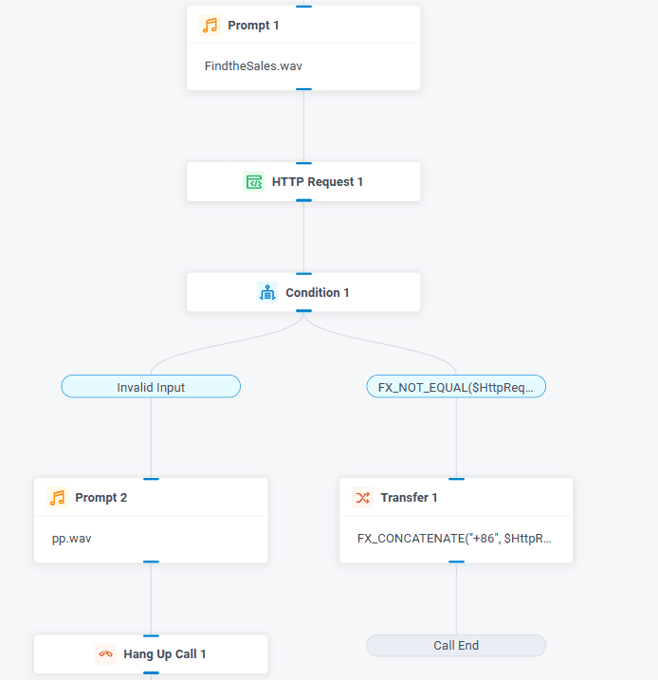Click Hang Up Call 1 top connector handle

[151, 635]
